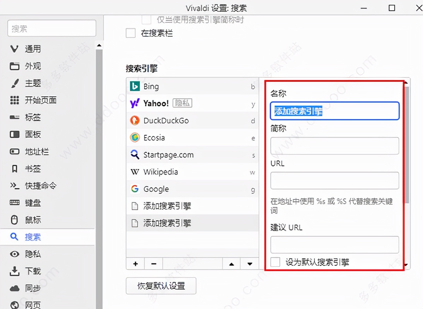
Task: Click the Google logo icon
Action: [x=135, y=189]
